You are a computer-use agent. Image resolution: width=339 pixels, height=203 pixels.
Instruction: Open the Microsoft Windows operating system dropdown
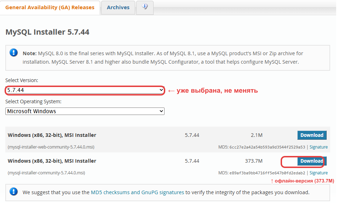(85, 111)
